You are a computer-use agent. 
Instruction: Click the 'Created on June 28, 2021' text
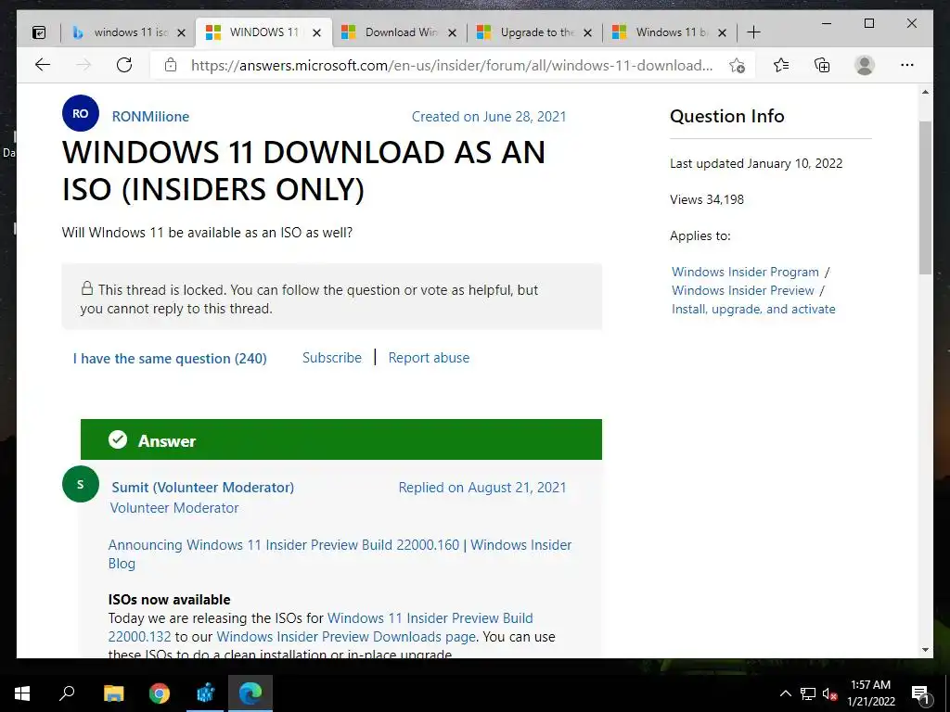489,117
